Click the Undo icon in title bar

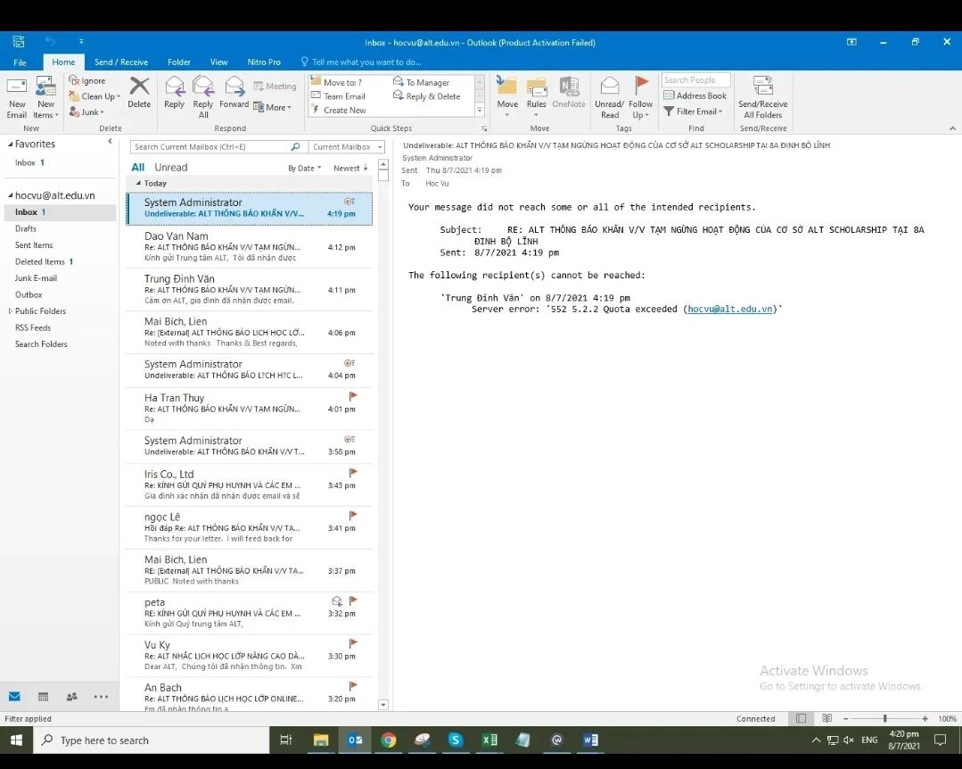[x=50, y=42]
